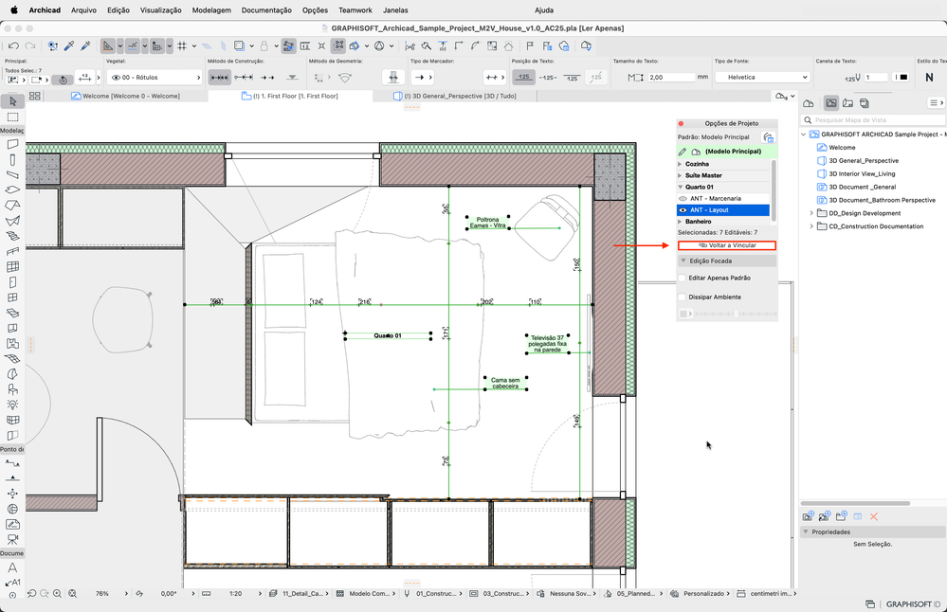Viewport: 947px width, 612px height.
Task: Open the tab overview grid icon
Action: click(x=35, y=96)
